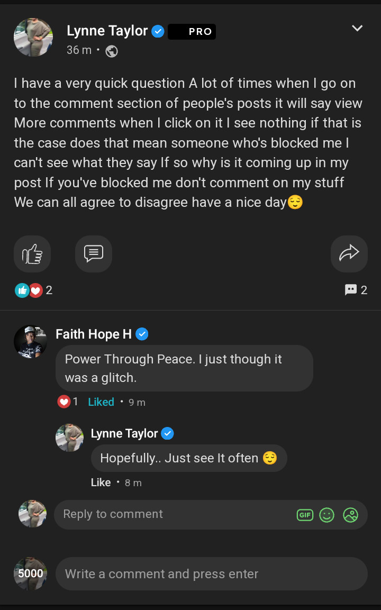This screenshot has width=381, height=610.
Task: Click the Write a comment field
Action: point(212,574)
